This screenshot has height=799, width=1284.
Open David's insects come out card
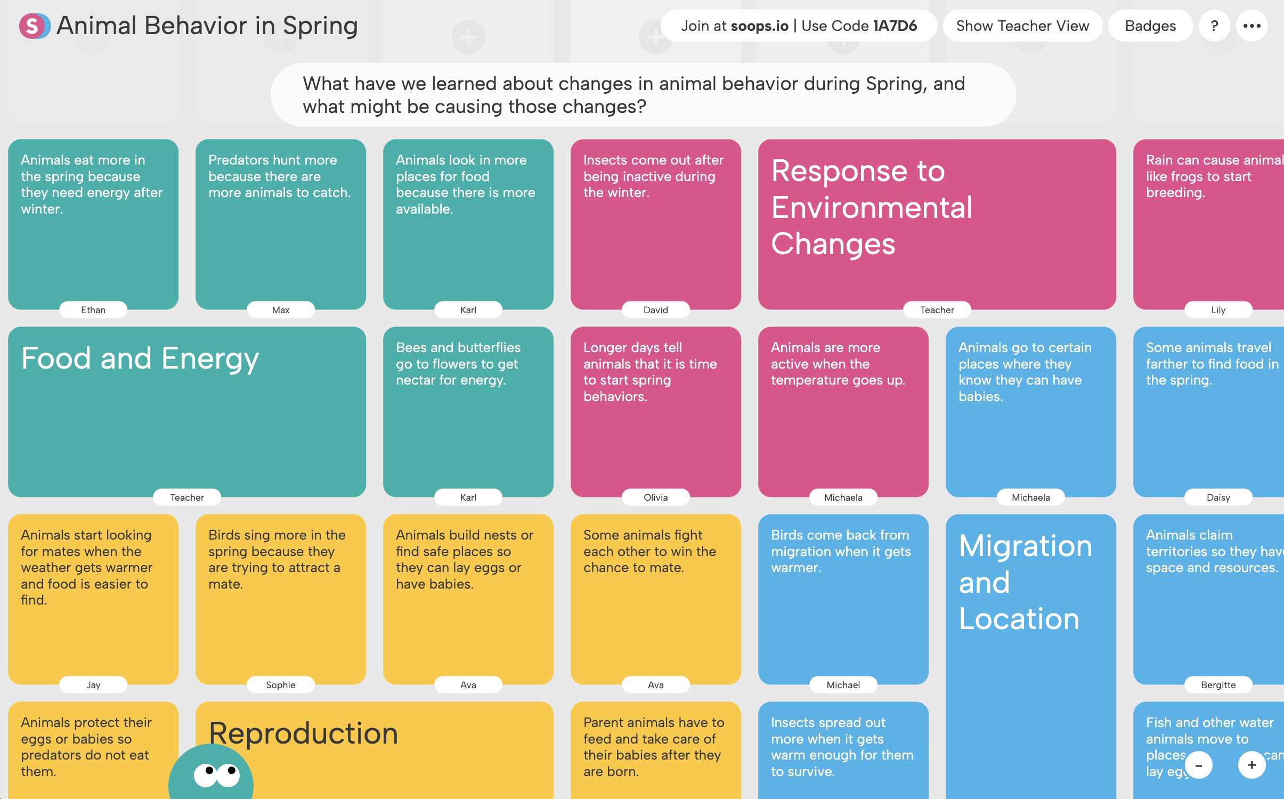[x=655, y=224]
